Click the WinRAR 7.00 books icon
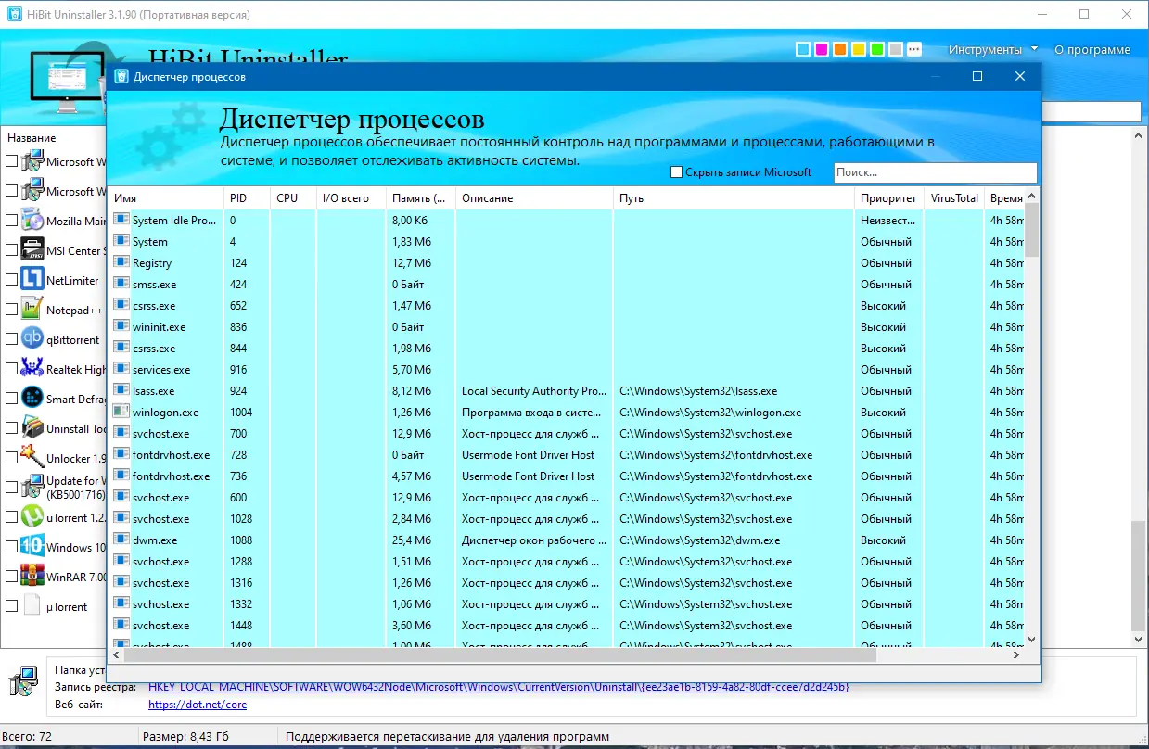Image resolution: width=1149 pixels, height=749 pixels. pyautogui.click(x=32, y=576)
